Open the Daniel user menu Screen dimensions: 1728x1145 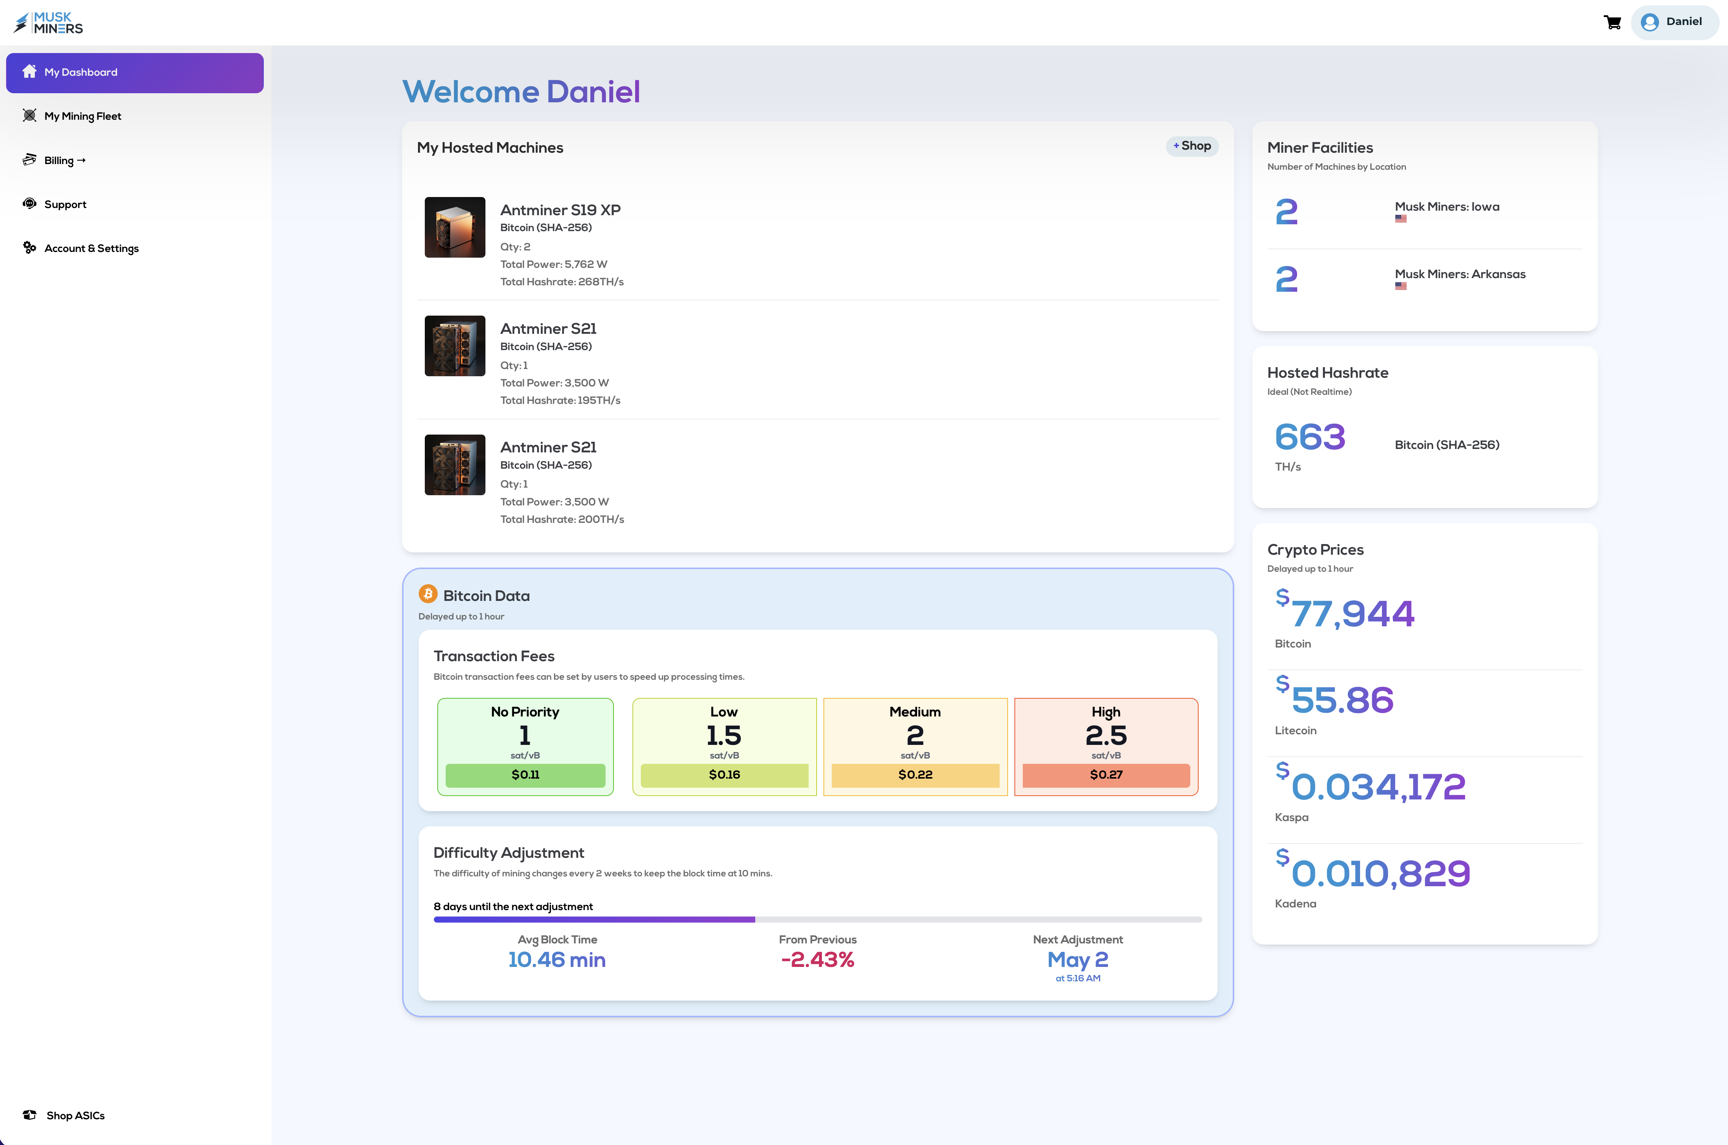(x=1674, y=23)
